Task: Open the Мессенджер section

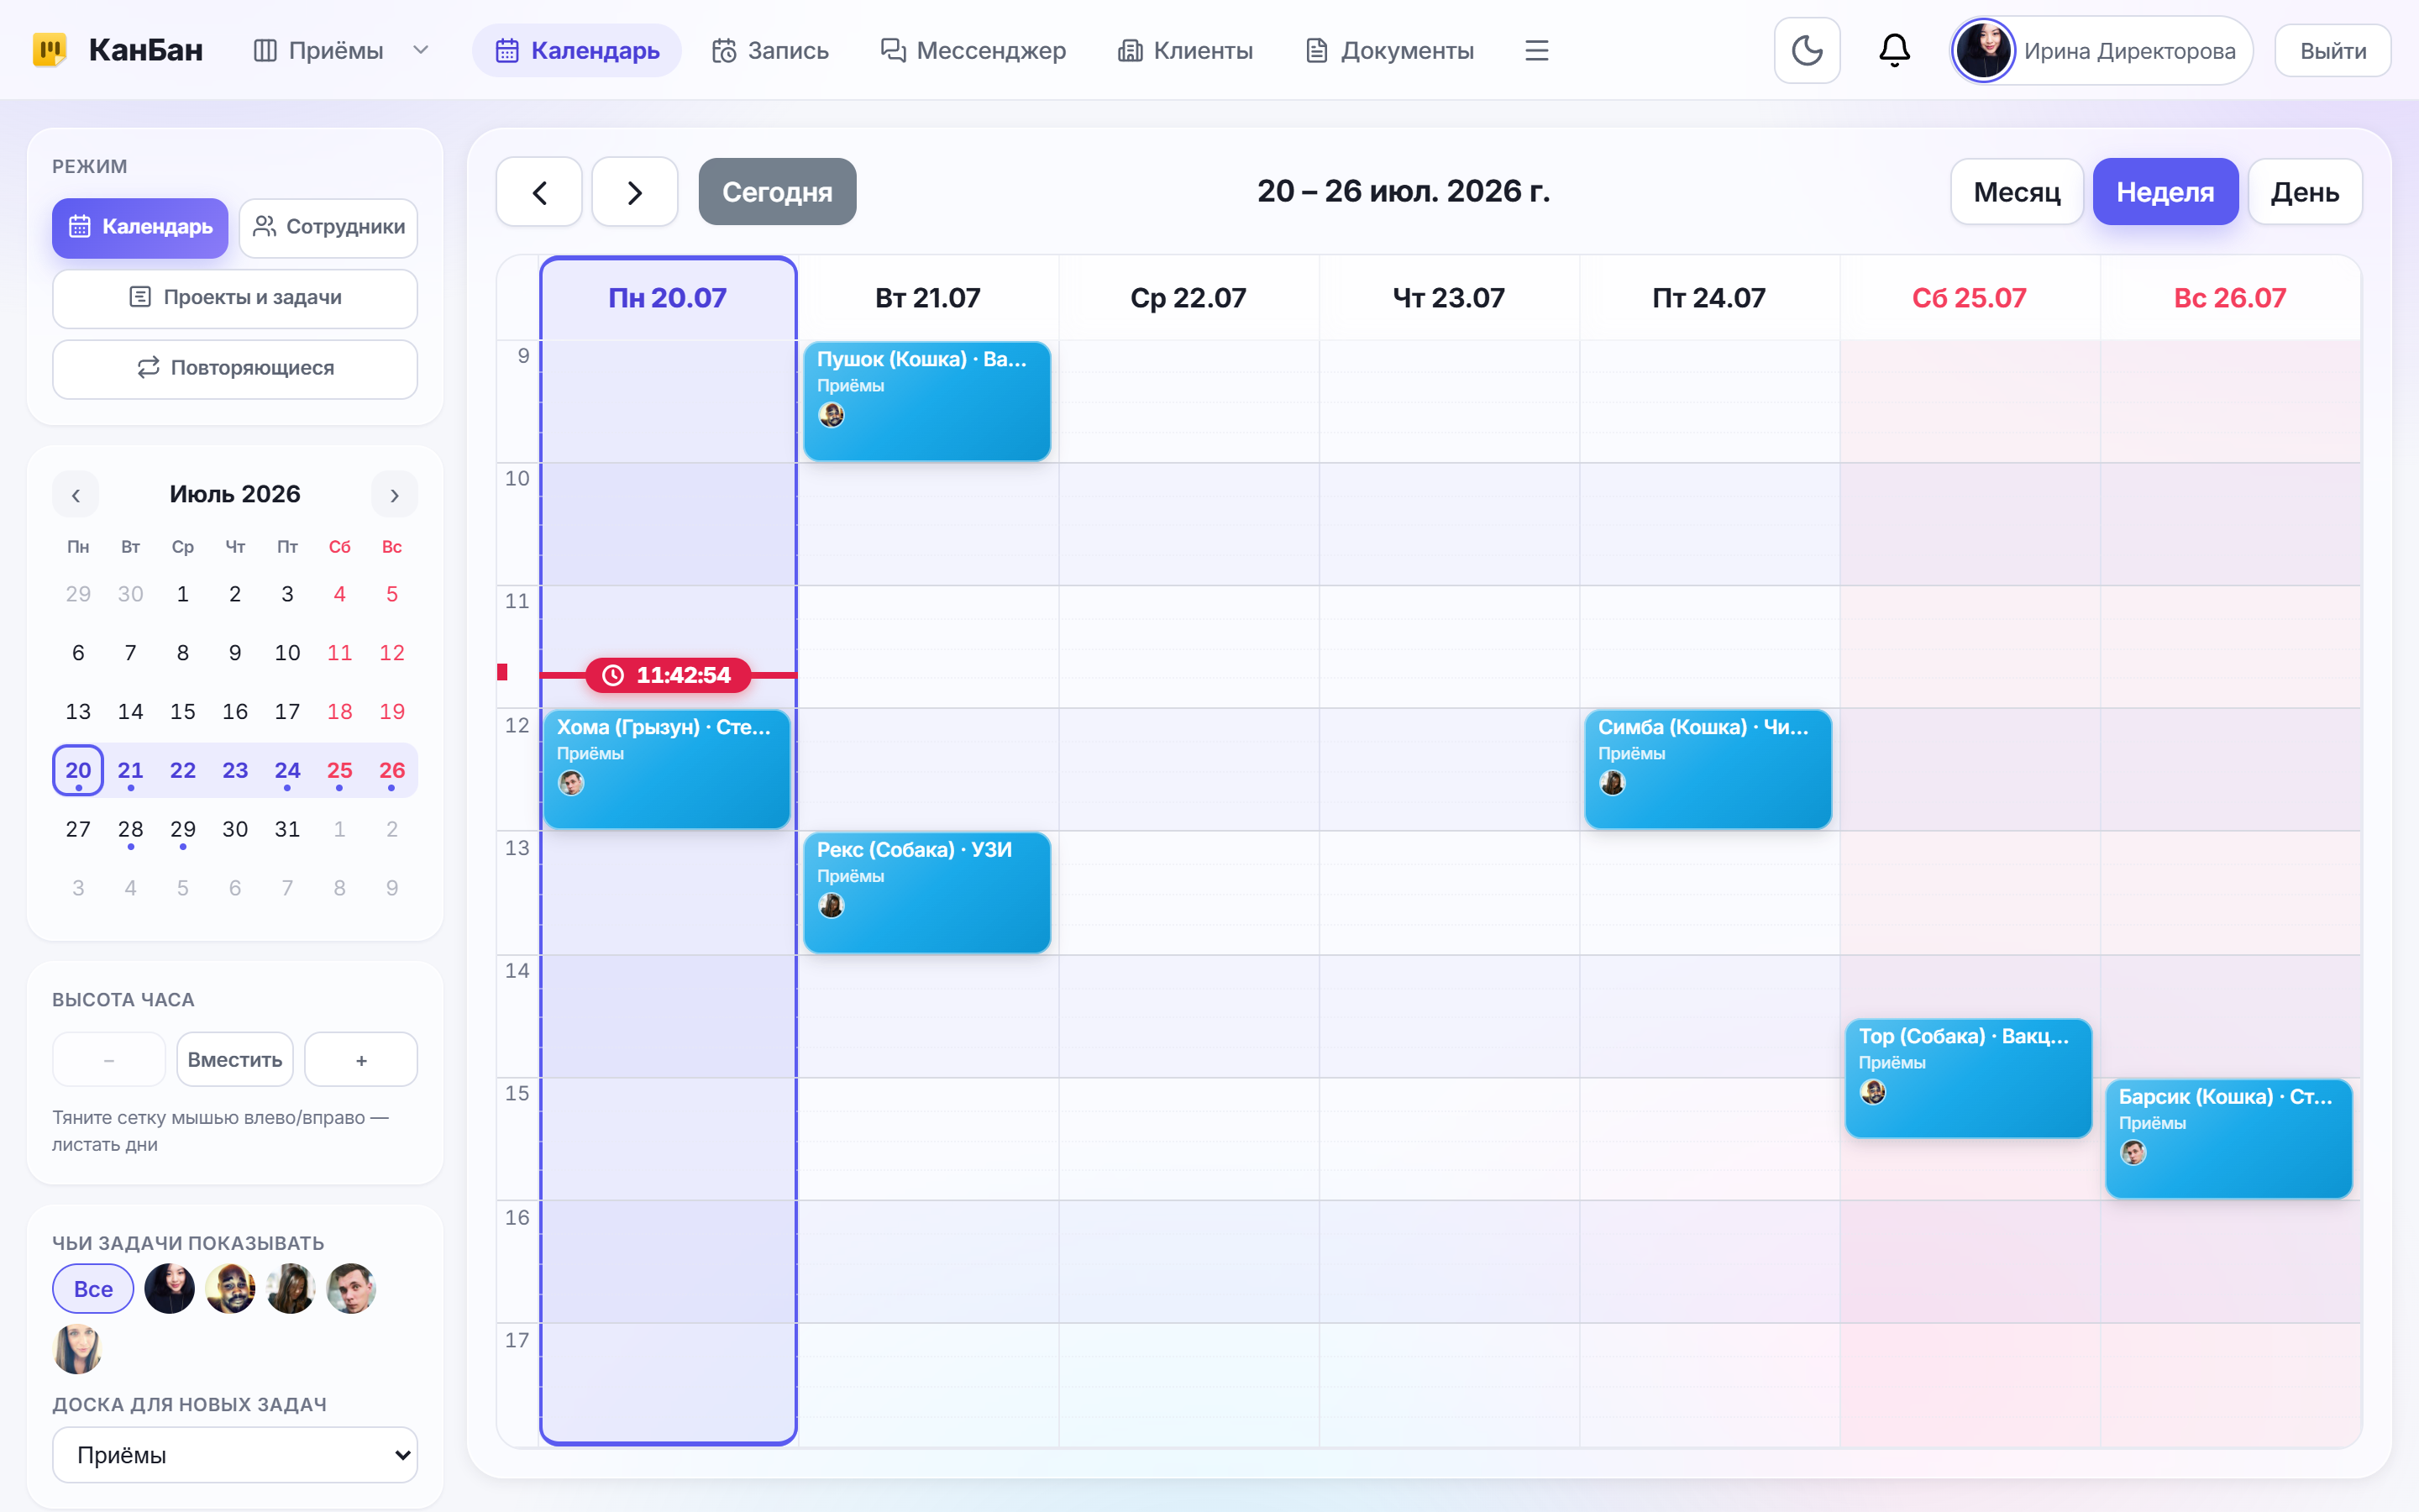Action: [x=973, y=50]
